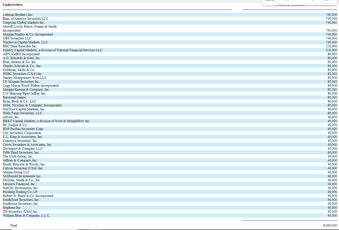Select 250,000 amount for Fidelity Capital Markets
Viewport: 339px width, 230px height.
coord(331,50)
